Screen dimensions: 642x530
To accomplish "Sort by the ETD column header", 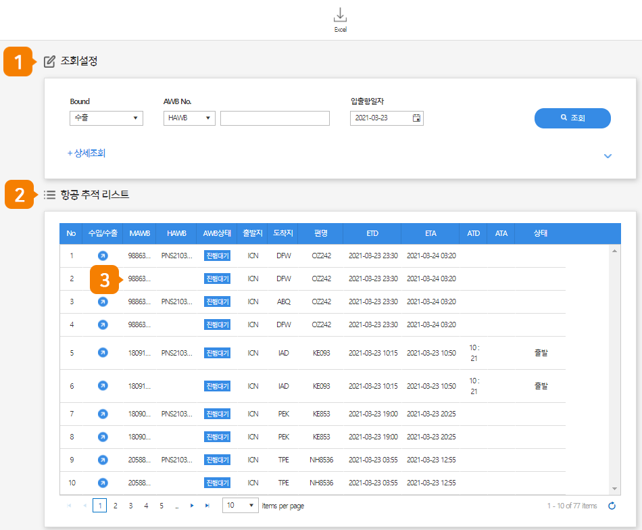I will [372, 233].
